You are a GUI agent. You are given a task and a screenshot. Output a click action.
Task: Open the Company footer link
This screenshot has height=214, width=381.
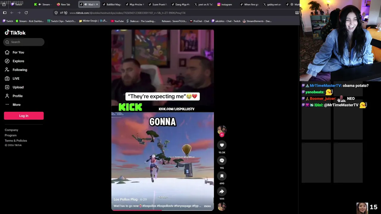(x=11, y=130)
